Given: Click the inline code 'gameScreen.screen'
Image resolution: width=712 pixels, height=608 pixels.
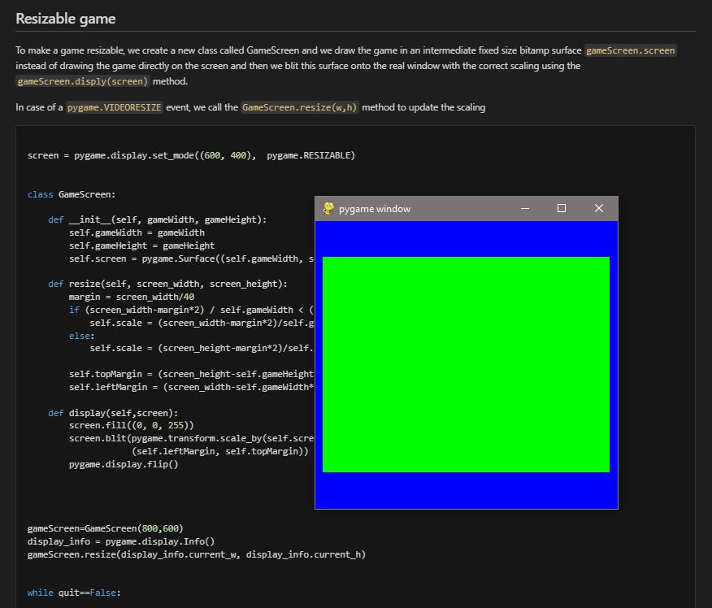Looking at the screenshot, I should [x=630, y=50].
